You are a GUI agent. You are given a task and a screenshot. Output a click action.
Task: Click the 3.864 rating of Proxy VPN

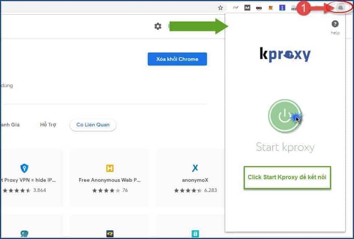39,190
